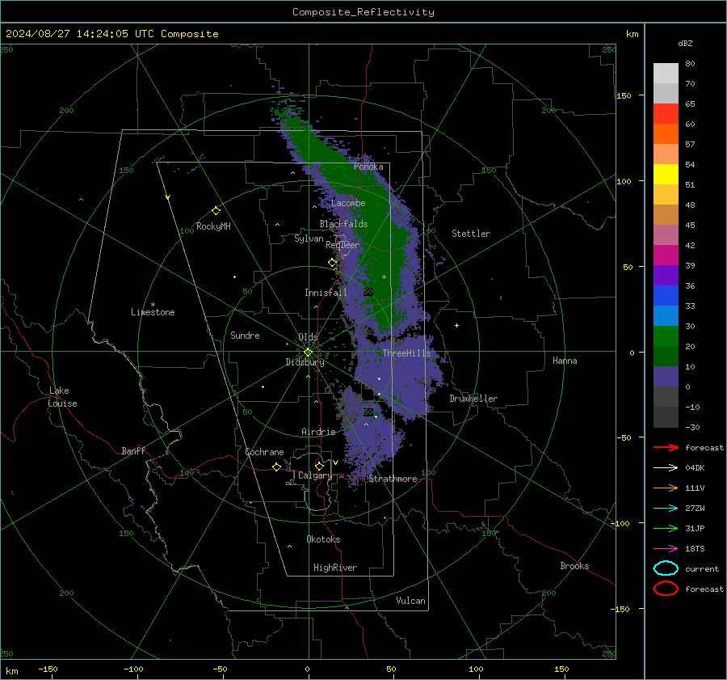
Task: Click the dBZ legend heading
Action: (x=685, y=43)
